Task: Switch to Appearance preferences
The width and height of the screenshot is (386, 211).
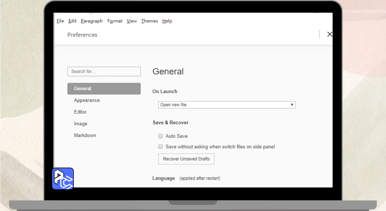Action: (x=87, y=100)
